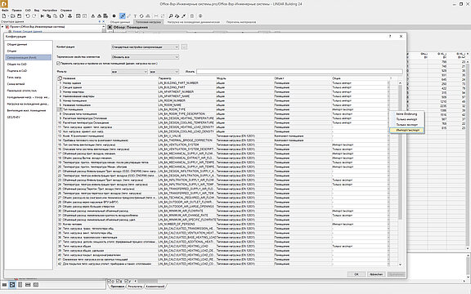This screenshot has width=471, height=294.
Task: Open the Правка menu
Action: coord(16,10)
